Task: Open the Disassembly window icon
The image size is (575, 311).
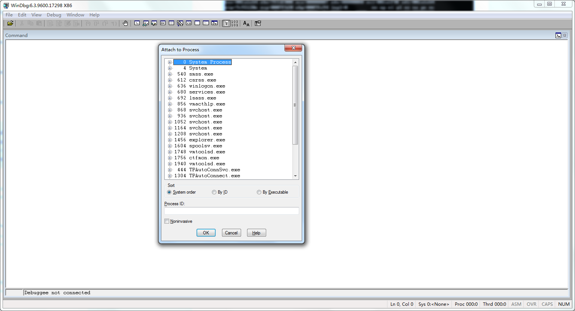Action: (x=189, y=23)
